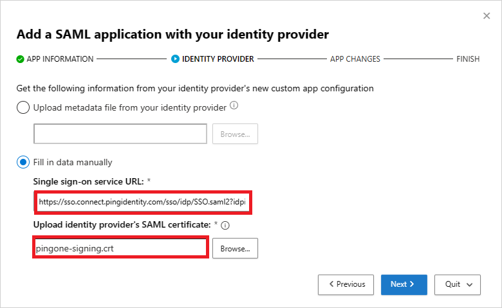Switch to Identity Provider step label
The height and width of the screenshot is (308, 502).
[x=218, y=59]
